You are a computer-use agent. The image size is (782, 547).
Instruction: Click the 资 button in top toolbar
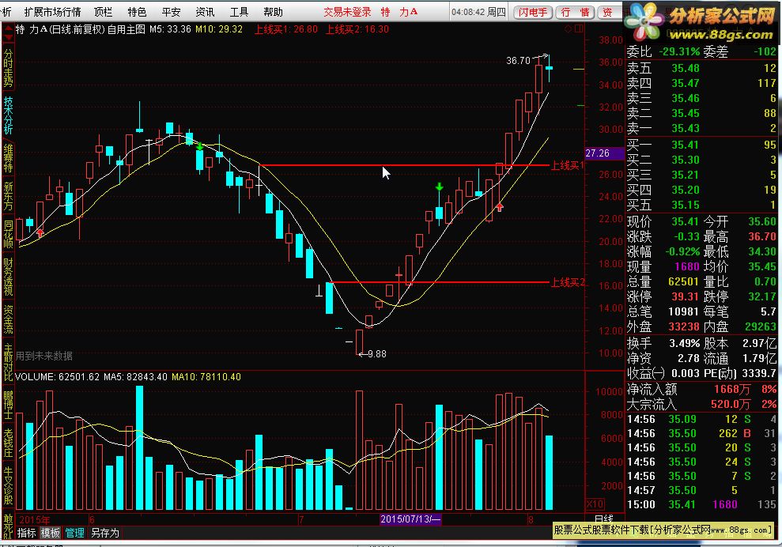point(607,13)
